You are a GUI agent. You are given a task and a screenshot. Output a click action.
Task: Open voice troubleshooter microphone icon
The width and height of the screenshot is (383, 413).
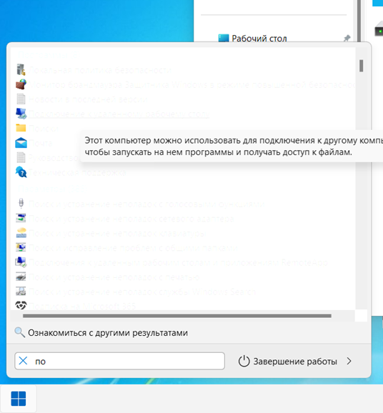point(21,204)
